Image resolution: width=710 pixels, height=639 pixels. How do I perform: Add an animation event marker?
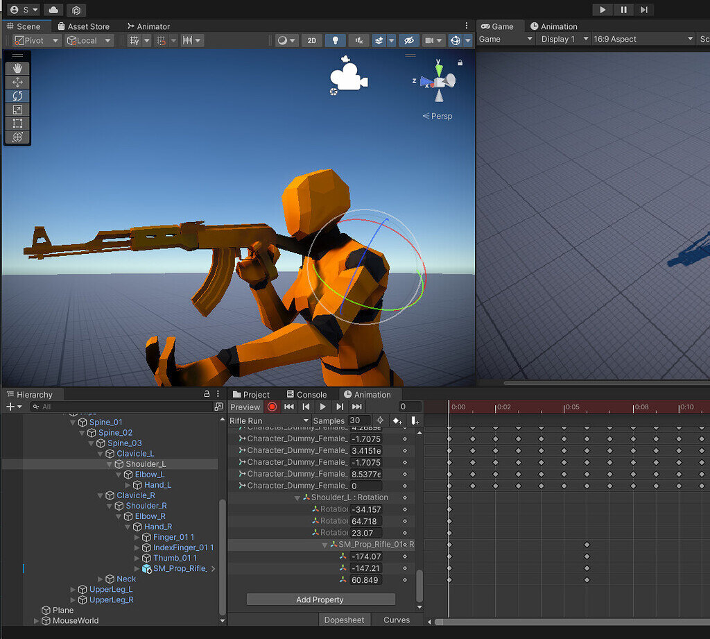[413, 420]
